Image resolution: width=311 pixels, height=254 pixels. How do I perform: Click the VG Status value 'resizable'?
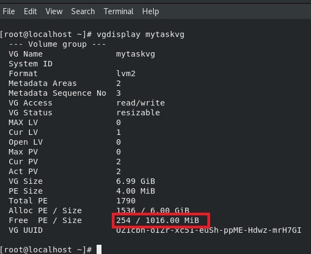tap(138, 113)
